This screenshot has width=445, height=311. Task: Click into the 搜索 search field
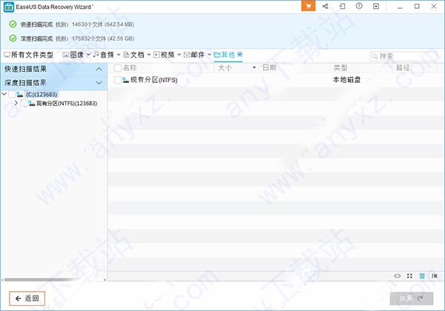[x=403, y=56]
